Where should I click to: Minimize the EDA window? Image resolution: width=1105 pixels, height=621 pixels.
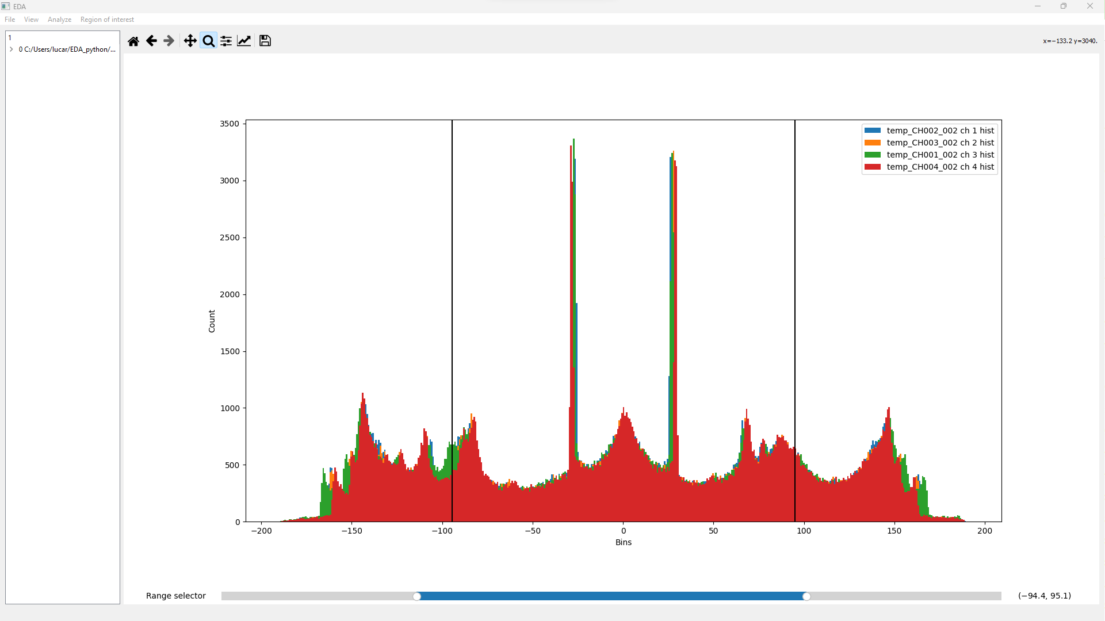click(1038, 6)
